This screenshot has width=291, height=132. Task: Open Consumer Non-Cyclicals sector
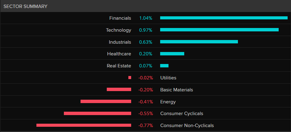point(187,126)
